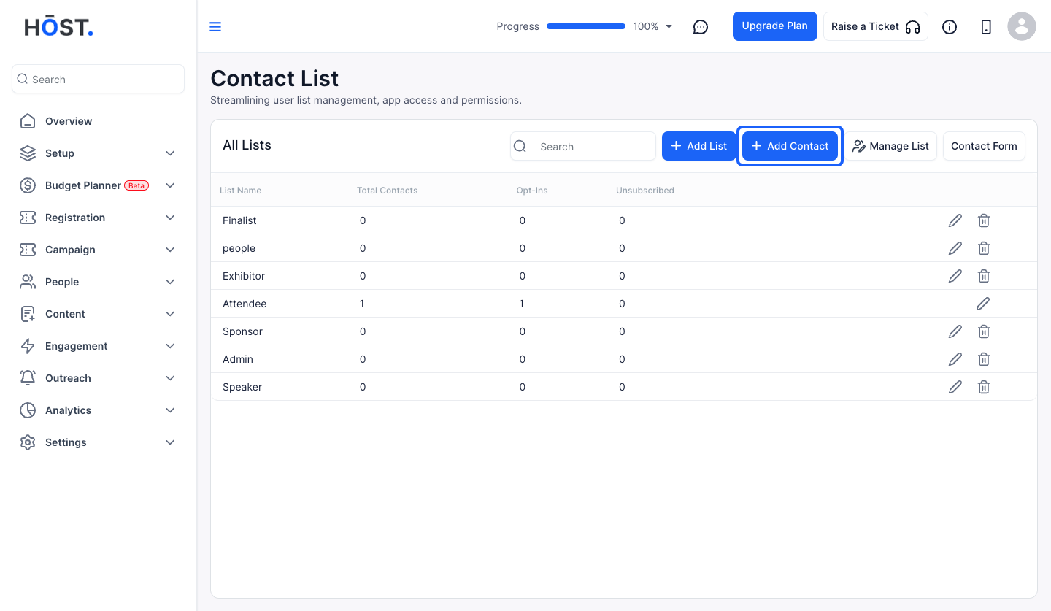This screenshot has width=1051, height=611.
Task: Edit the people list pencil icon
Action: 955,248
